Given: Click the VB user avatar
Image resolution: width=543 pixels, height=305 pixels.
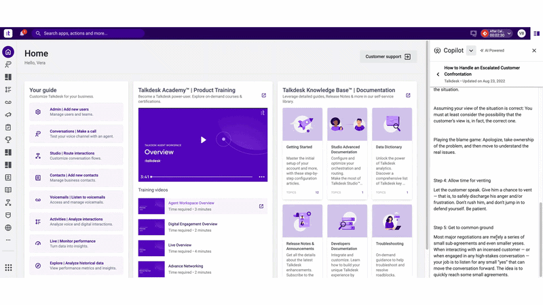Looking at the screenshot, I should 521,33.
